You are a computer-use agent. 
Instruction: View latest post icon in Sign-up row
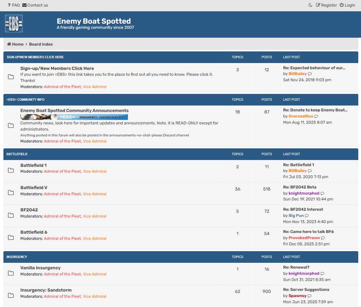tap(310, 74)
